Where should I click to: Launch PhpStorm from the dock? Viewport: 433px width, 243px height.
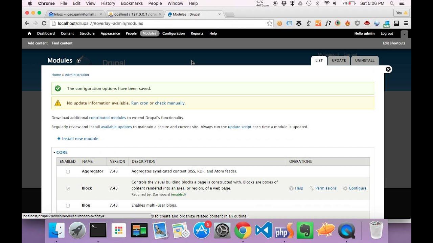[x=284, y=230]
